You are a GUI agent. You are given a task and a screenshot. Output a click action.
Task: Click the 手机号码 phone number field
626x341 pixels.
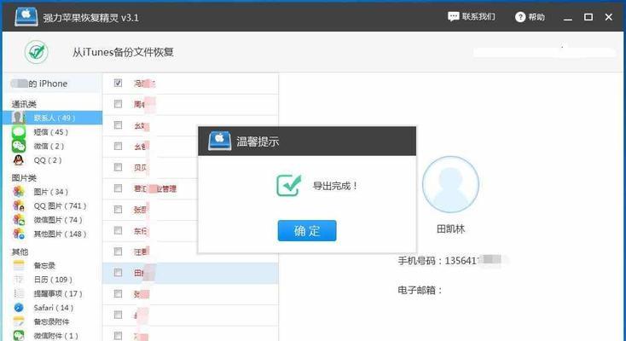click(x=453, y=260)
